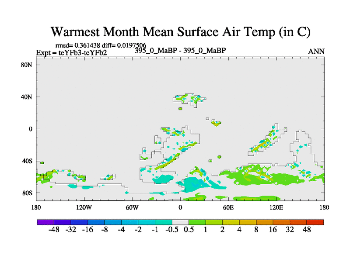Click the orange swatch between 16 and 32
350x262 pixels.
click(x=281, y=222)
